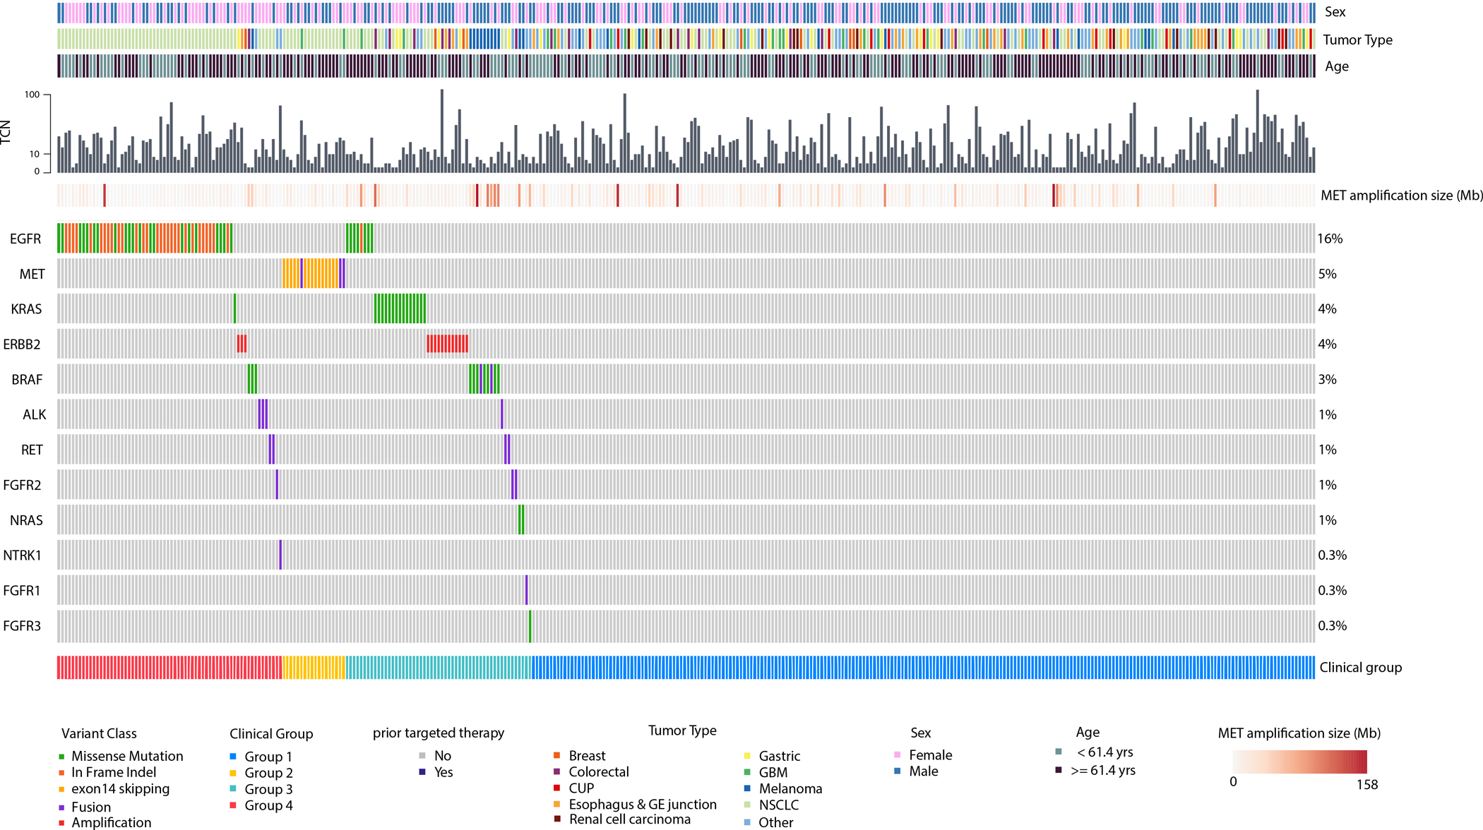The height and width of the screenshot is (830, 1483).
Task: Click the Variant Class legend heading
Action: [99, 734]
